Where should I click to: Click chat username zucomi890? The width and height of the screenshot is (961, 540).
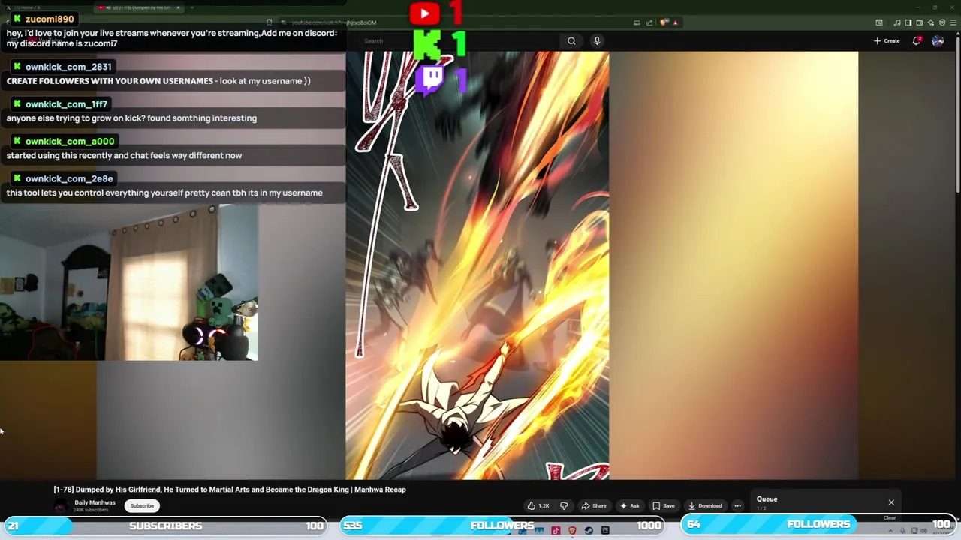click(x=50, y=19)
